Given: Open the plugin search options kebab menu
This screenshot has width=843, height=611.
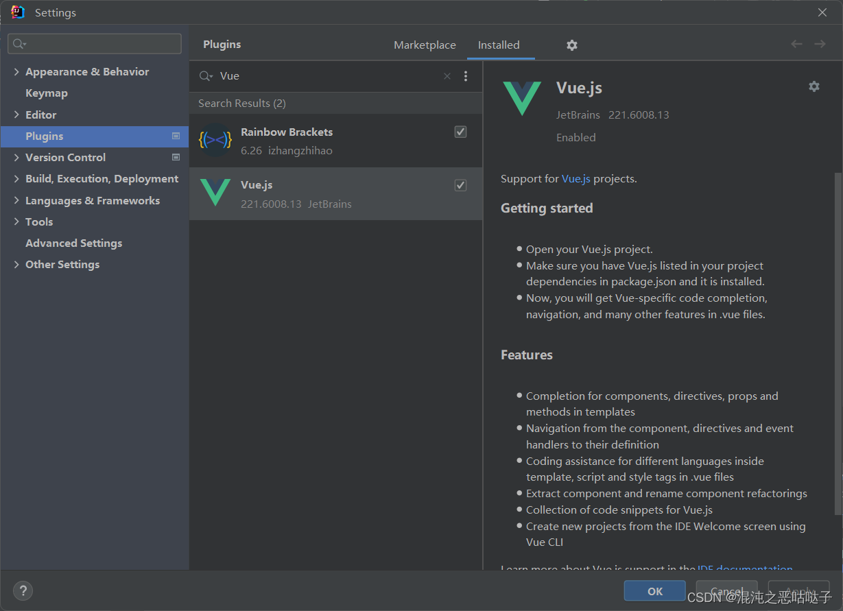Looking at the screenshot, I should [x=466, y=76].
